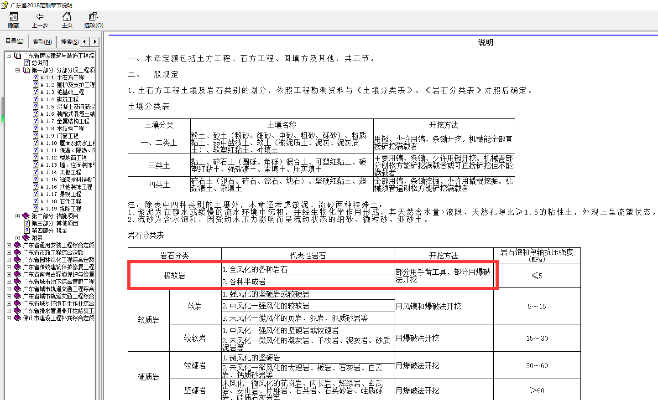Open the A.1.11 保温、隔热 topic

coord(68,150)
